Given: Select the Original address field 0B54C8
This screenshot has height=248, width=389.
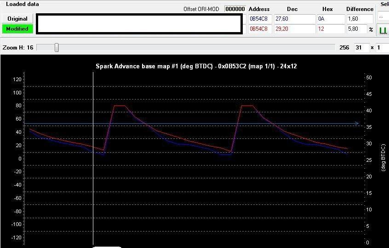Looking at the screenshot, I should coord(260,19).
